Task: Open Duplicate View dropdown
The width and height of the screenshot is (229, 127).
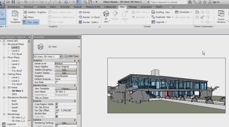Action: click(x=162, y=17)
